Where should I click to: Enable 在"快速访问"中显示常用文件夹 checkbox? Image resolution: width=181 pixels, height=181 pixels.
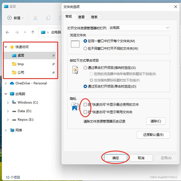[85, 112]
